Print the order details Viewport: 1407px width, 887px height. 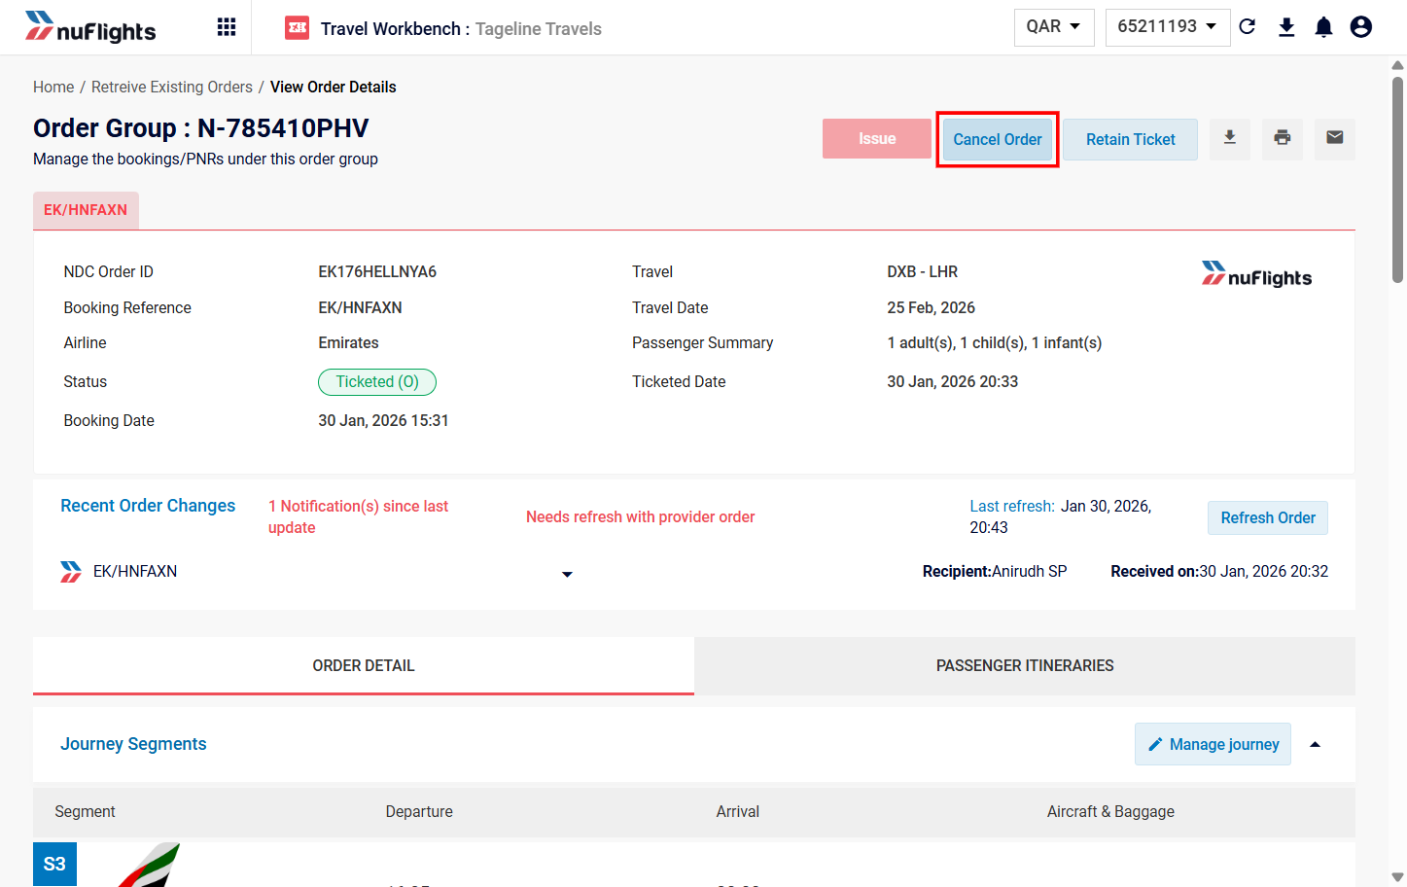click(x=1283, y=139)
